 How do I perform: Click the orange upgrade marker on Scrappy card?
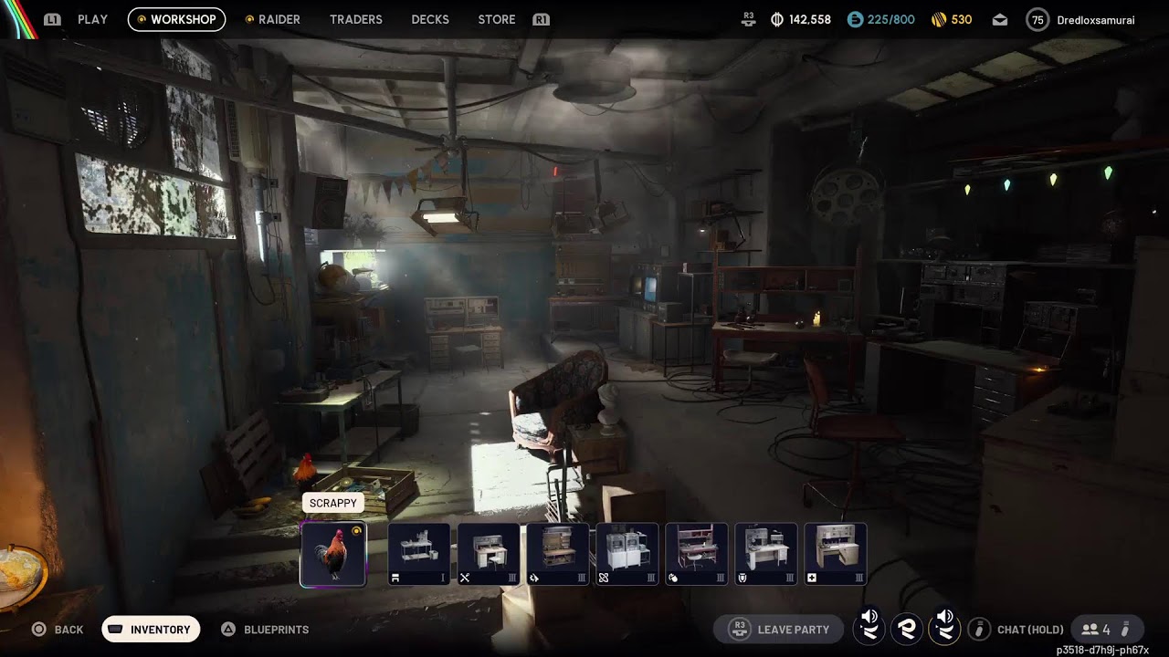click(x=357, y=530)
